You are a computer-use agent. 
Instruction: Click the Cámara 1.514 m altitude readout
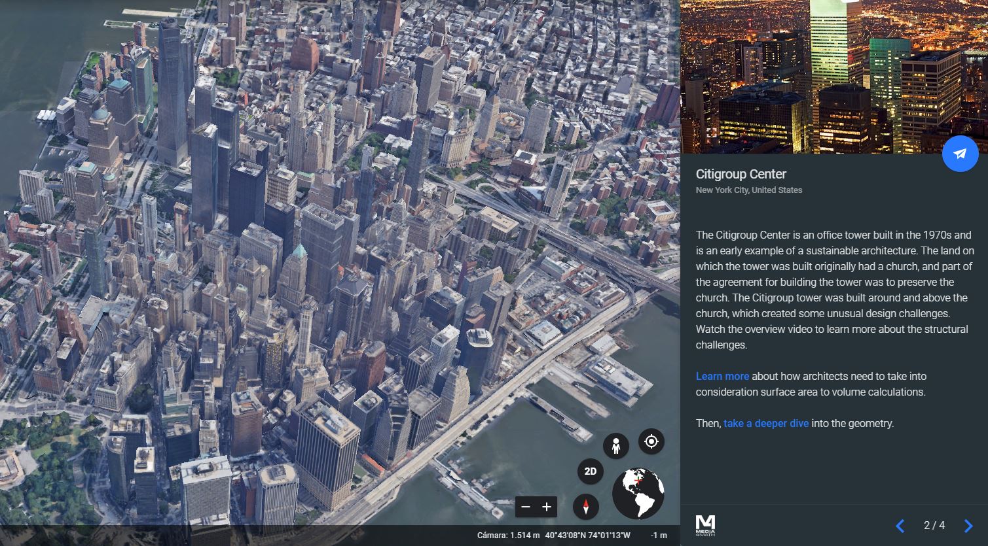click(x=508, y=536)
